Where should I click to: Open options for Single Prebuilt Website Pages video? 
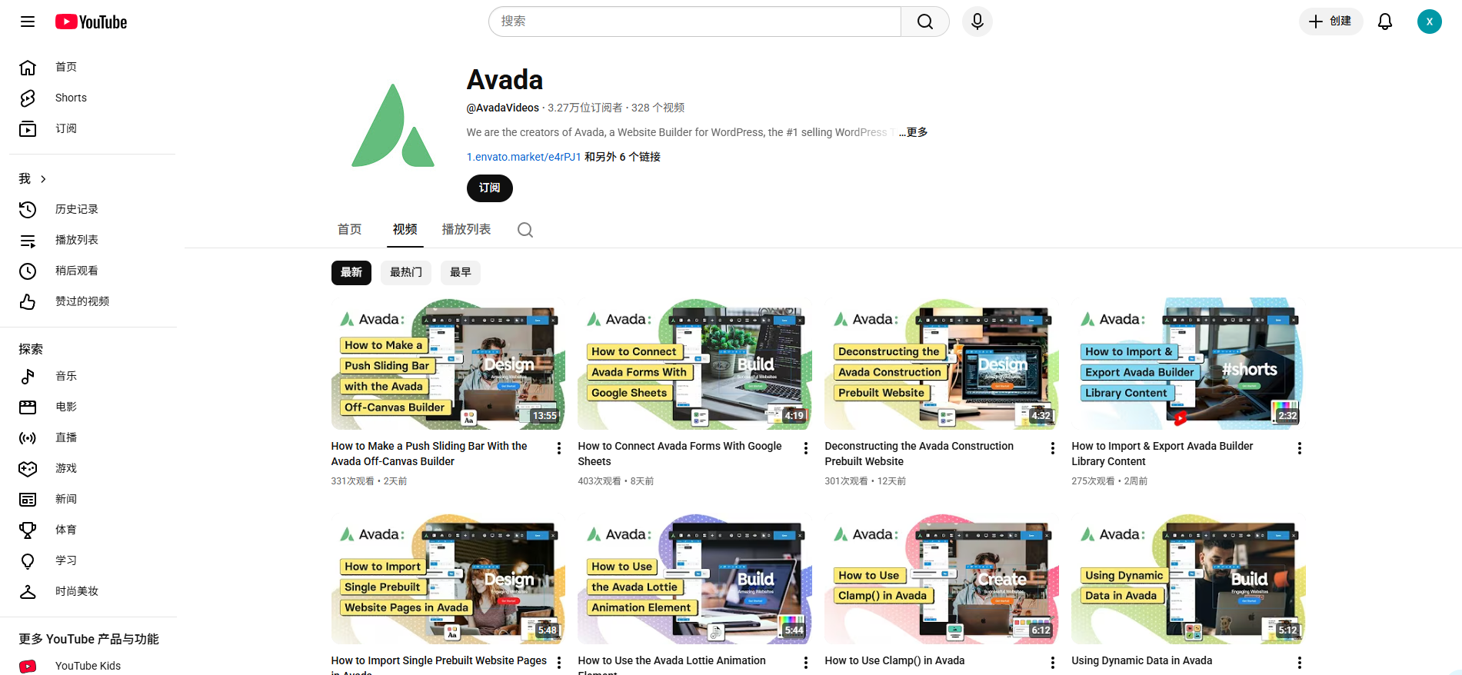(559, 663)
